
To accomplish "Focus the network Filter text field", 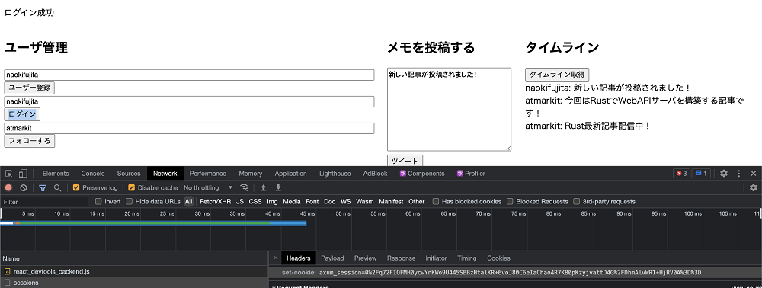I will tap(45, 202).
